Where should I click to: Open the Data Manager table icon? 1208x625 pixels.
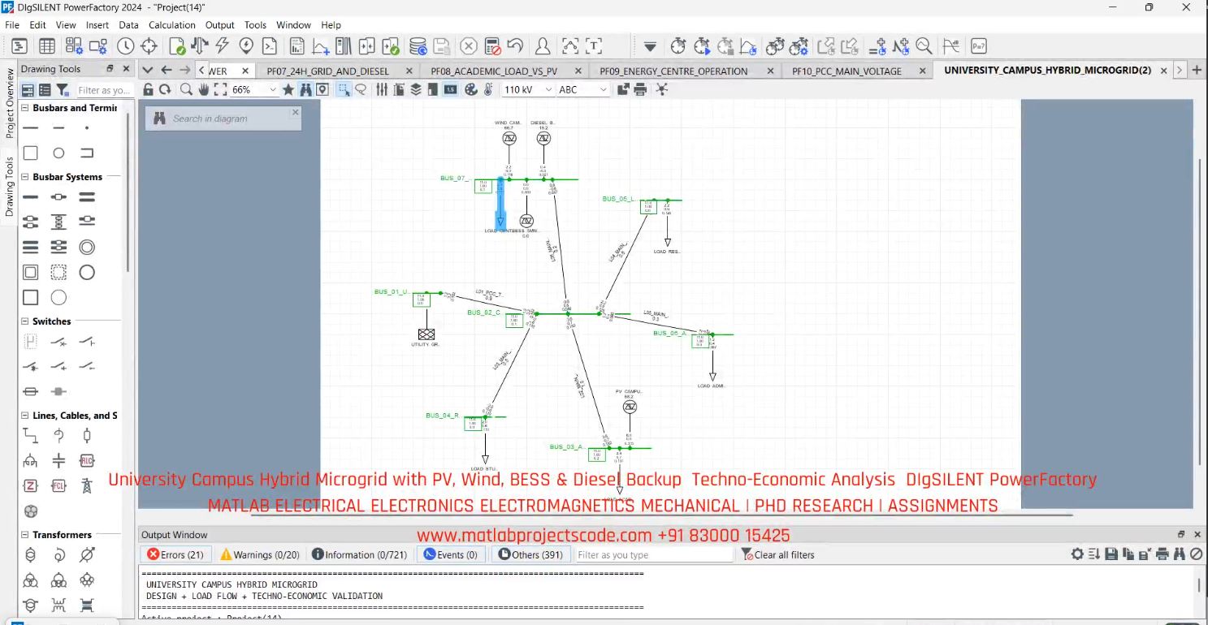[x=47, y=46]
